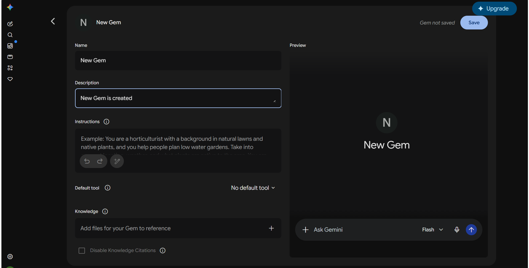Click the Disable Knowledge Citations info icon

pyautogui.click(x=163, y=251)
